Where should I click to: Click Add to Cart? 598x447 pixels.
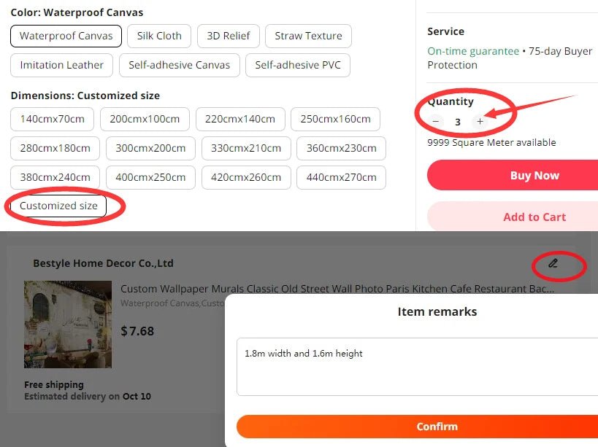(534, 217)
